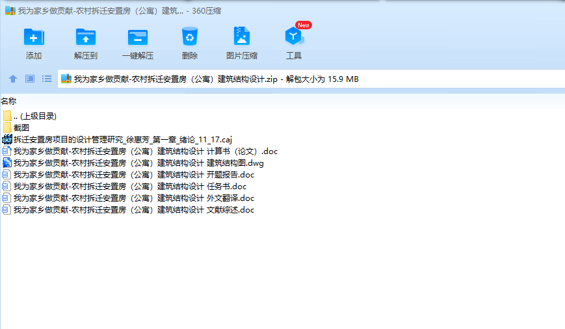Select the 文献综述.doc file name

tap(134, 210)
